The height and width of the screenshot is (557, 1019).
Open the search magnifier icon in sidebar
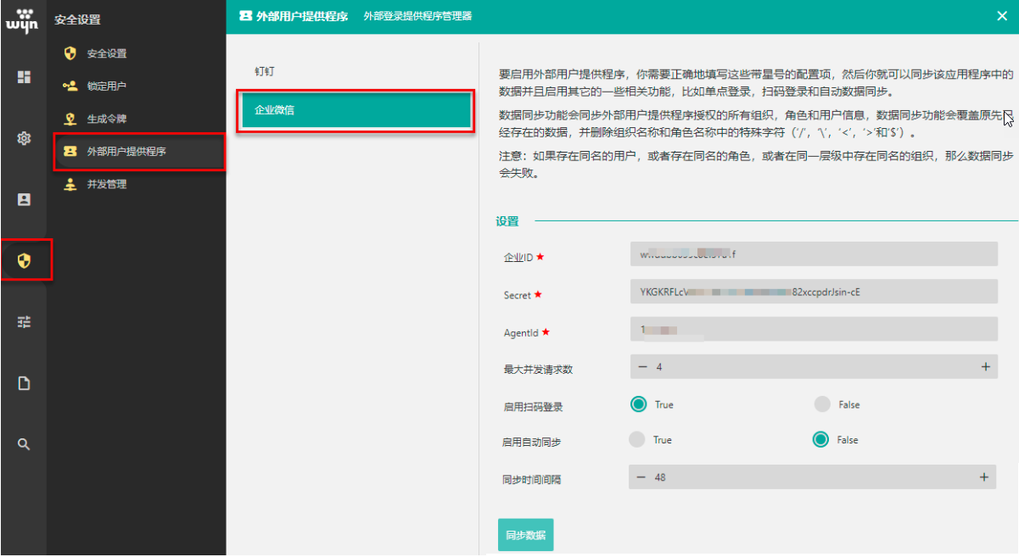pyautogui.click(x=24, y=444)
